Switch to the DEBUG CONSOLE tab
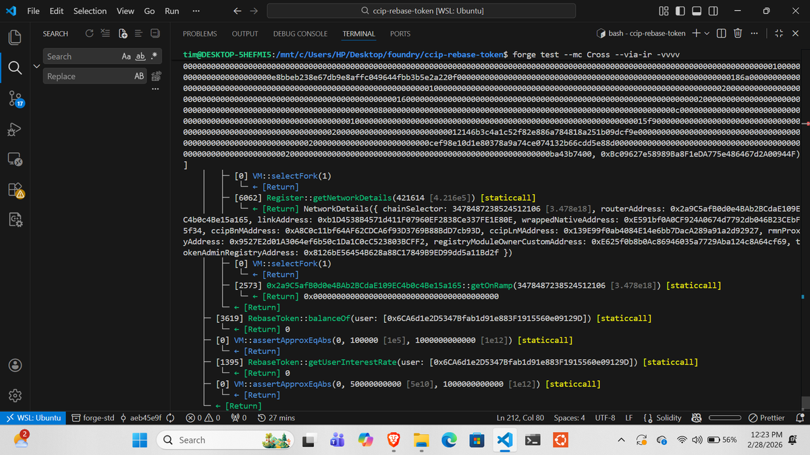This screenshot has height=455, width=810. [300, 34]
